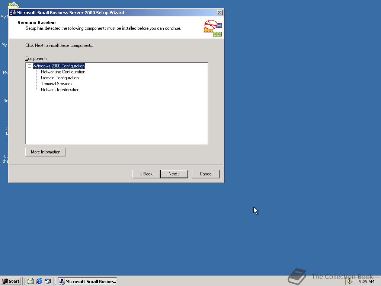Screen dimensions: 381x286
Task: Proceed with the Next button
Action: pos(174,174)
